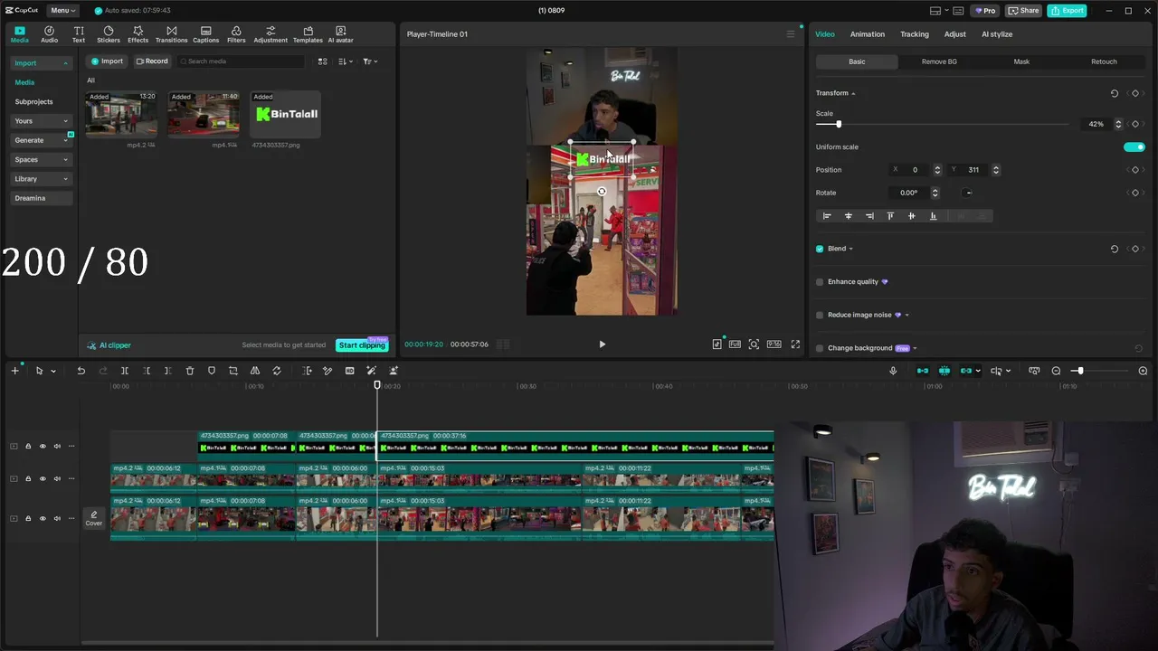The image size is (1158, 651).
Task: Enable the Reduce image noise checkbox
Action: 820,315
